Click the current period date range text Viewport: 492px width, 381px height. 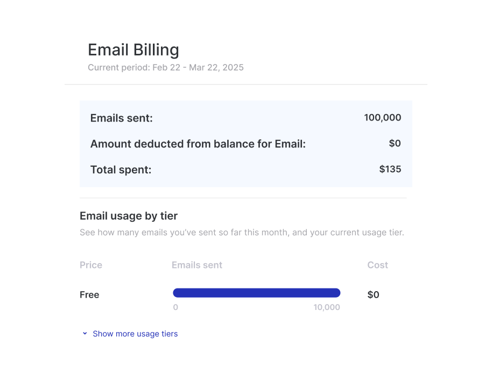166,68
